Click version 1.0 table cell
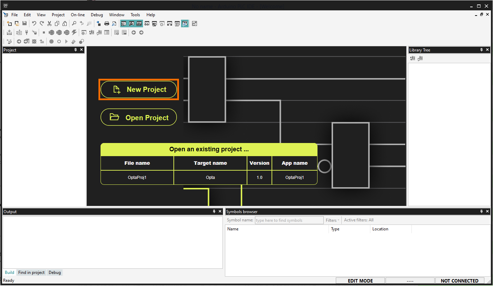Image resolution: width=493 pixels, height=286 pixels. [259, 178]
